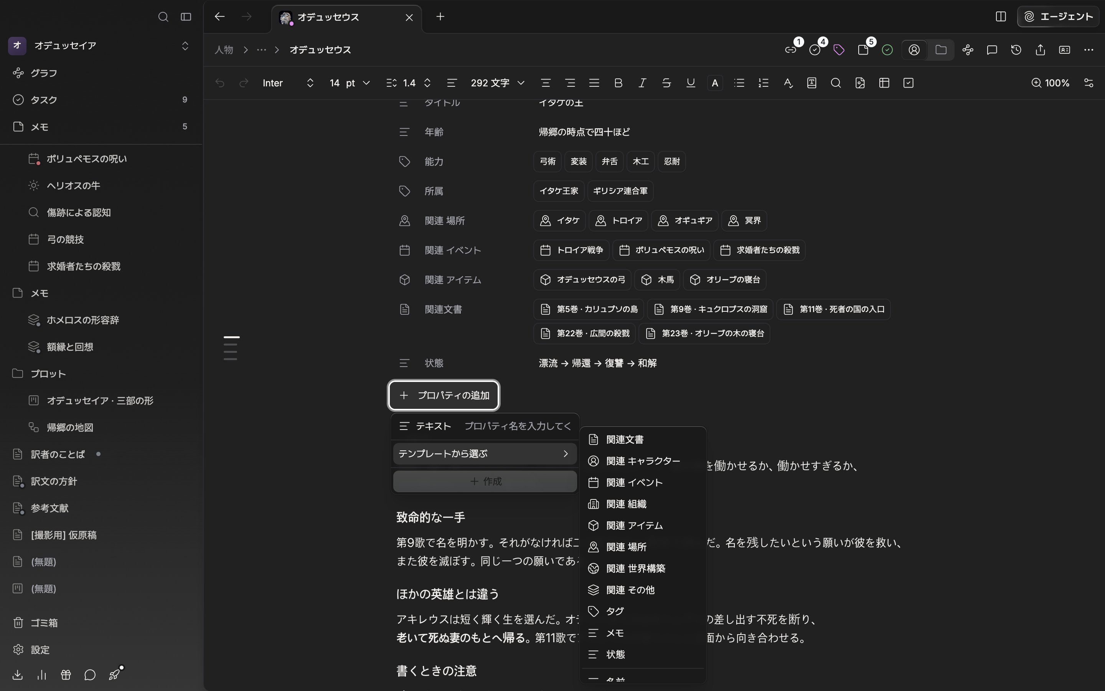Click the プロパティの追加 button
This screenshot has height=691, width=1105.
[x=444, y=395]
